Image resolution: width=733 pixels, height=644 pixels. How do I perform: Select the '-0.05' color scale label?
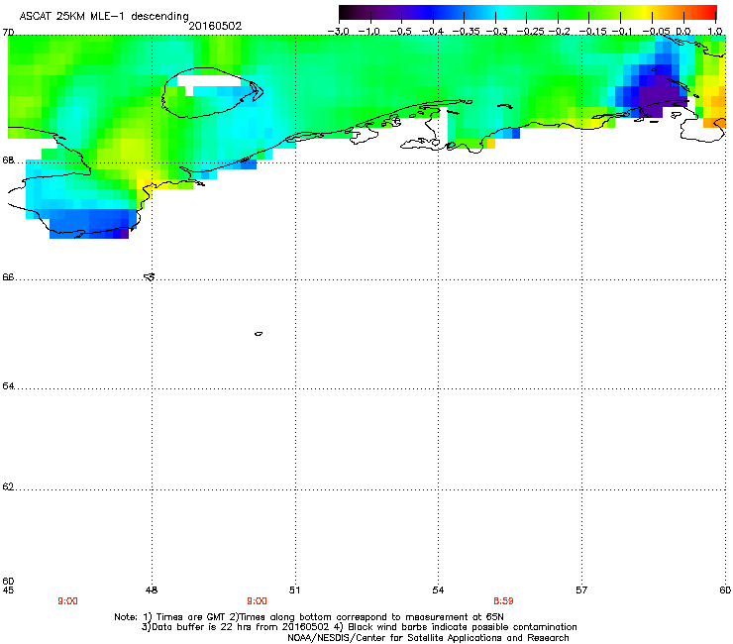coord(656,32)
